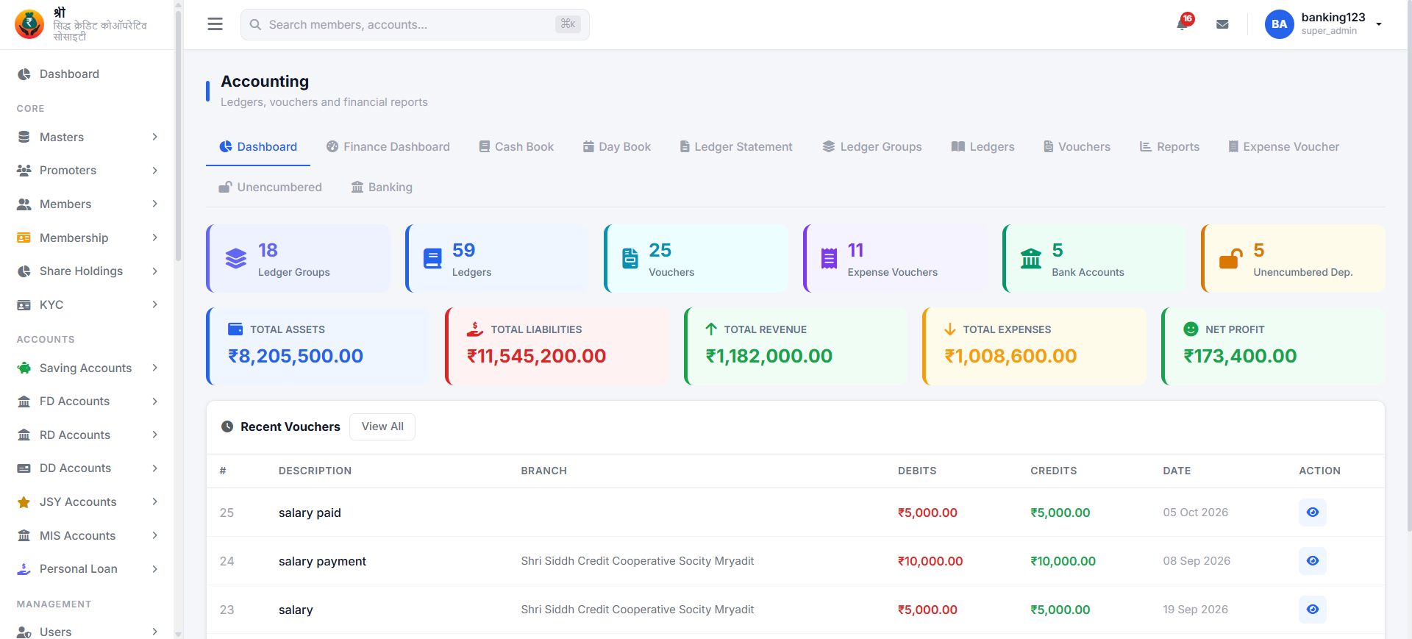Click the View All vouchers button
Image resolution: width=1412 pixels, height=639 pixels.
tap(382, 426)
